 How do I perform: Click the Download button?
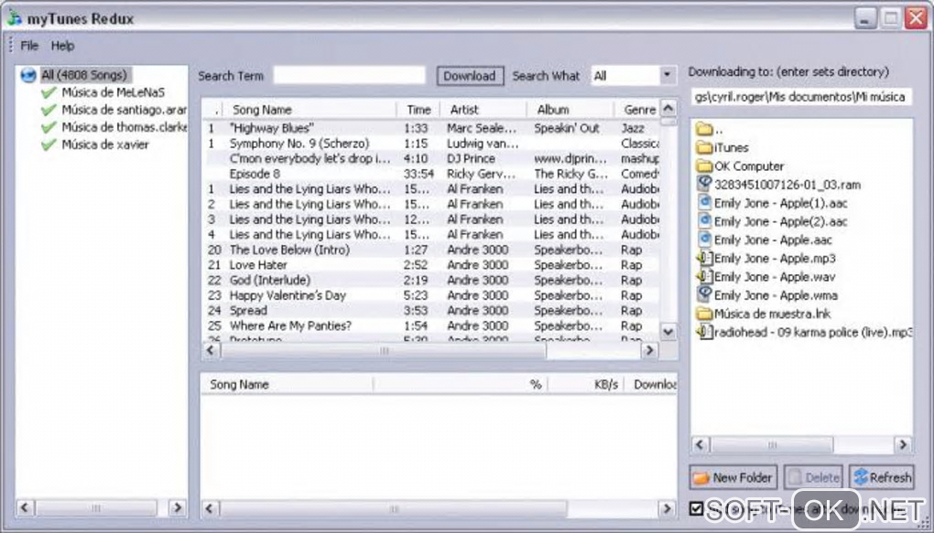point(470,76)
